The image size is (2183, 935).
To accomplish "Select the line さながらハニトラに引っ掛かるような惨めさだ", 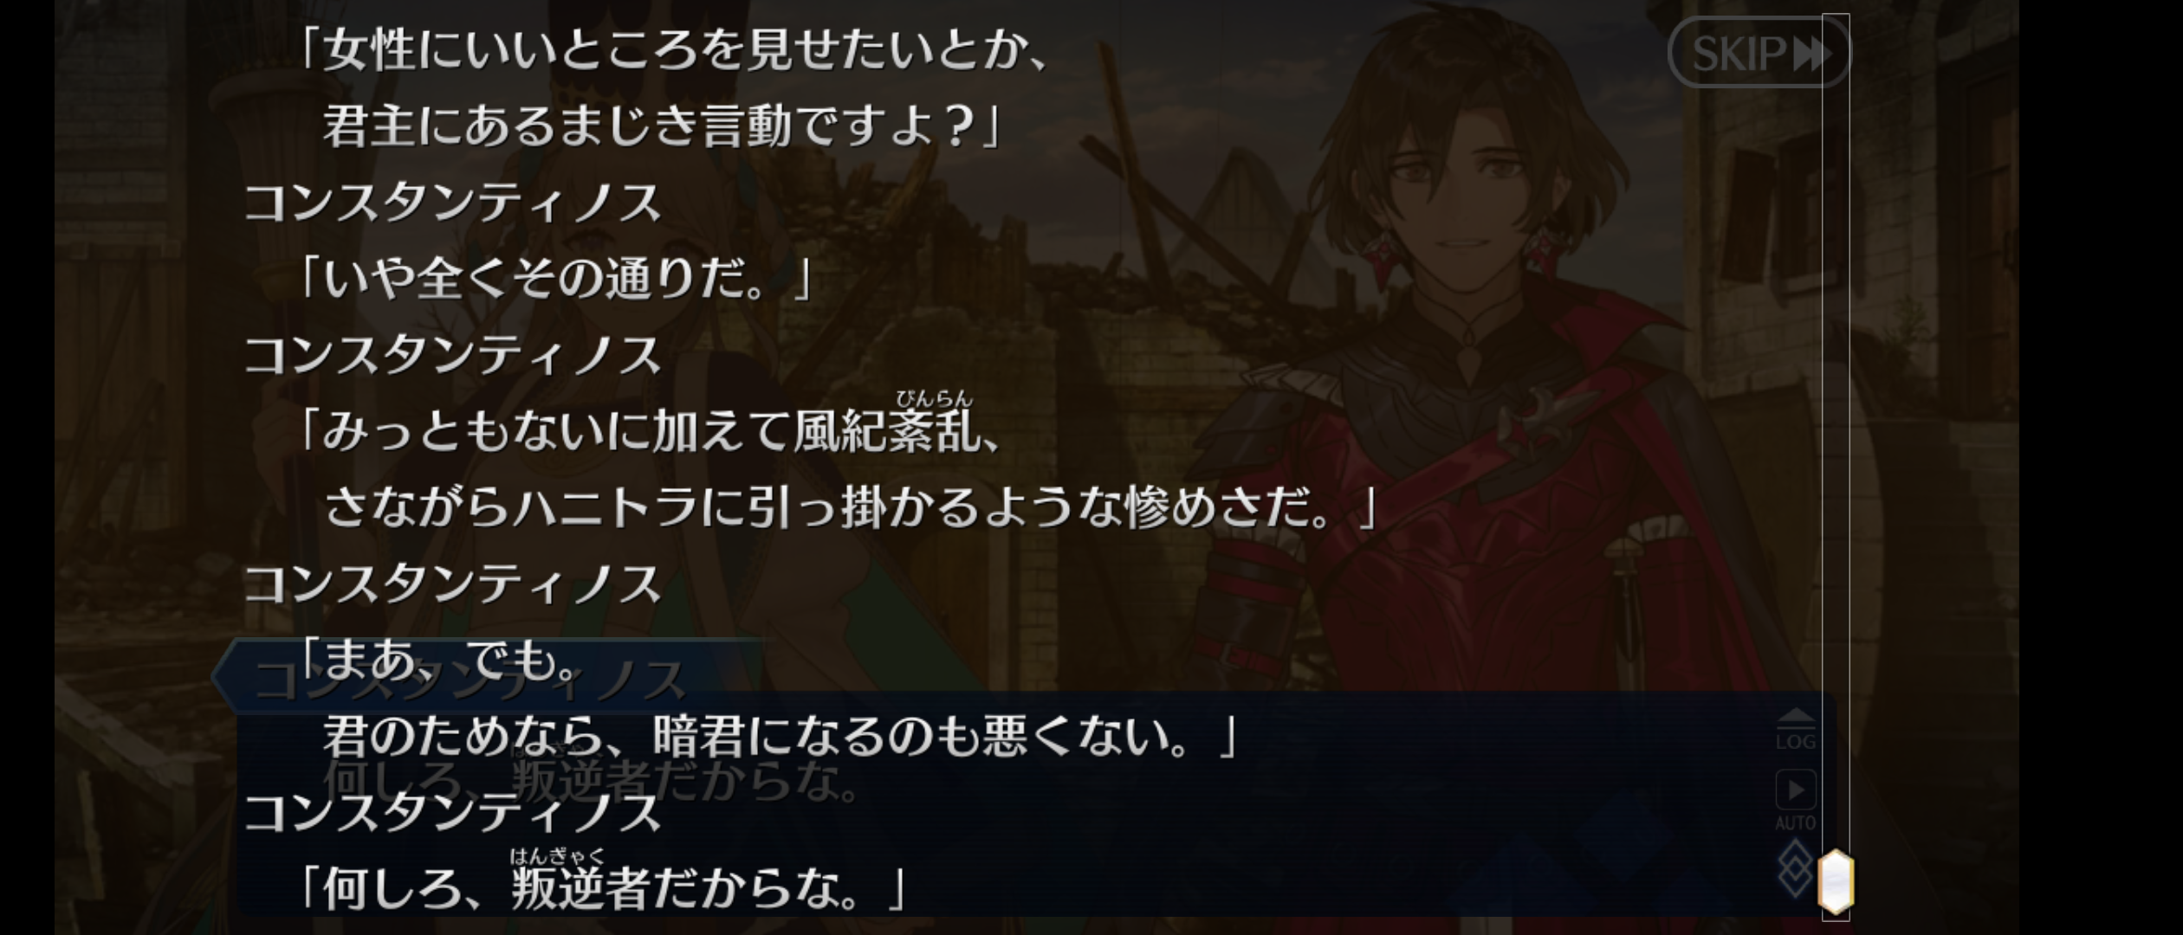I will [849, 507].
